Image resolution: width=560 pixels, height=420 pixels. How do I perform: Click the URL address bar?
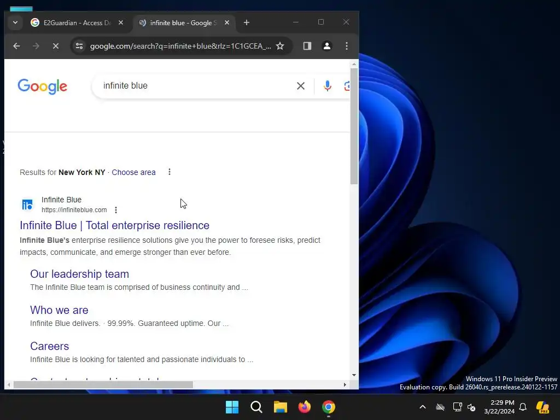(x=180, y=46)
